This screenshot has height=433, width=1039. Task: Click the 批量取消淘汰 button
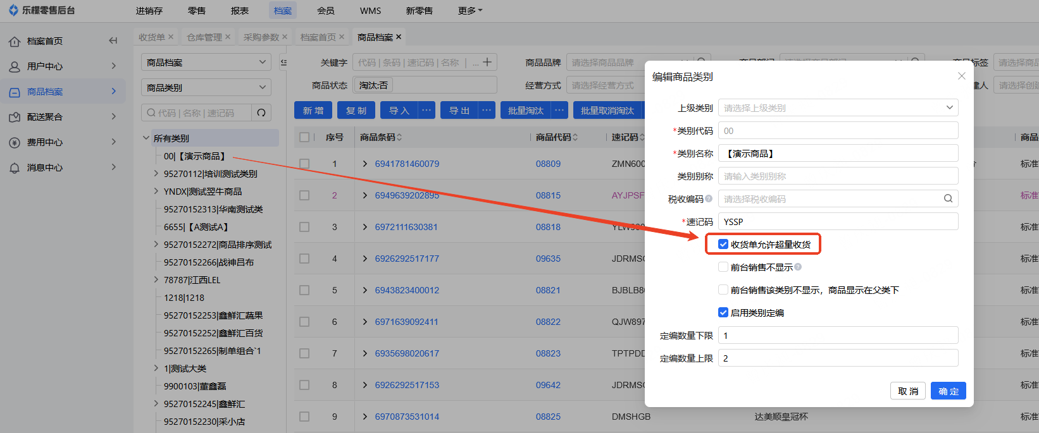[x=607, y=110]
